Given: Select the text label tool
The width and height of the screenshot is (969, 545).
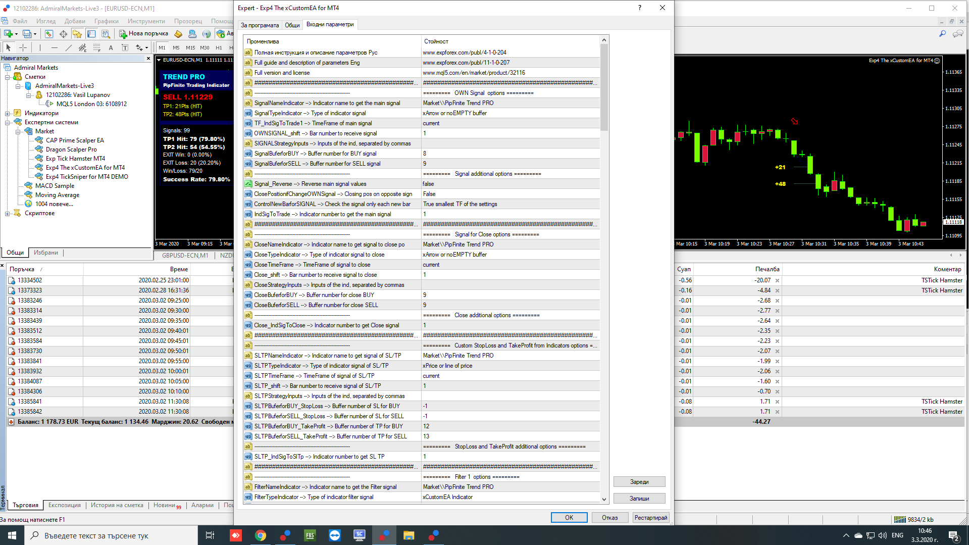Looking at the screenshot, I should pyautogui.click(x=125, y=47).
